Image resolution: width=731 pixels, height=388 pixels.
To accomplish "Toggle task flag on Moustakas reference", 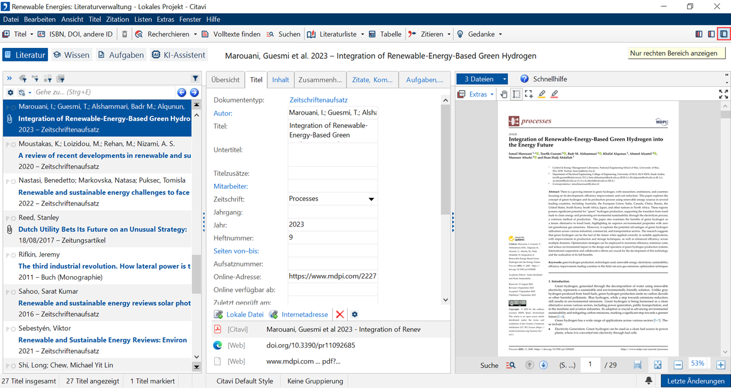I will tap(10, 144).
